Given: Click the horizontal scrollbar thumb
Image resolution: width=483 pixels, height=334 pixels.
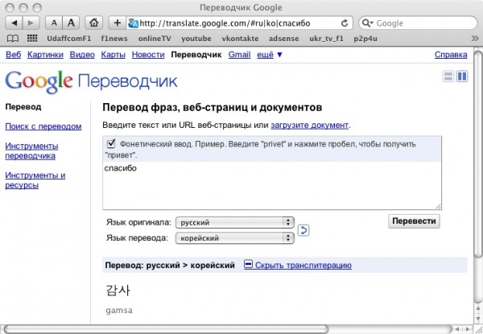Looking at the screenshot, I should tap(166, 329).
